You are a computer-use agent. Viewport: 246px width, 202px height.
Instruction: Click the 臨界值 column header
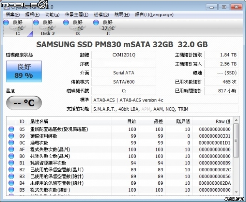click(x=179, y=122)
